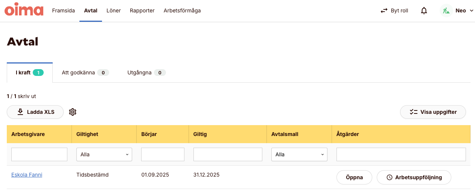Go to the Löner menu
Image resolution: width=475 pixels, height=192 pixels.
click(114, 11)
